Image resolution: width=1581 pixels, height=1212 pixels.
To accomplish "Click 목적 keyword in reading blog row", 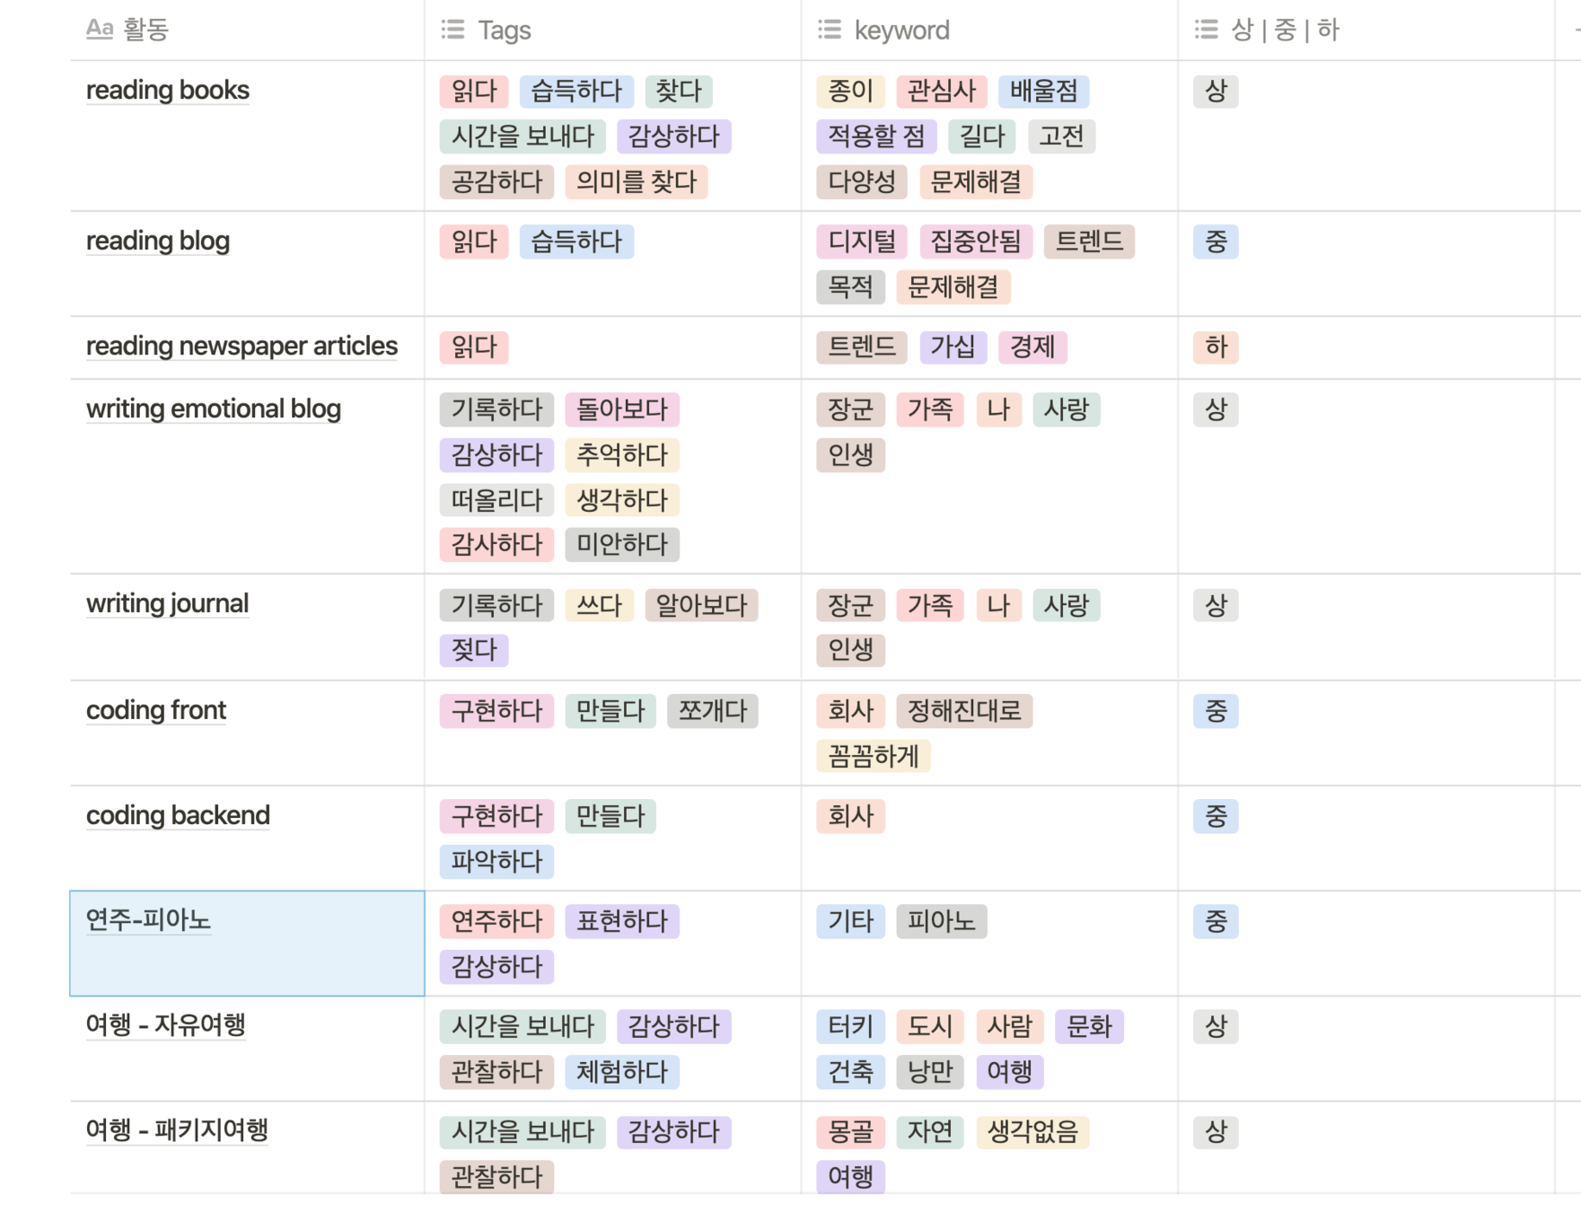I will (850, 287).
